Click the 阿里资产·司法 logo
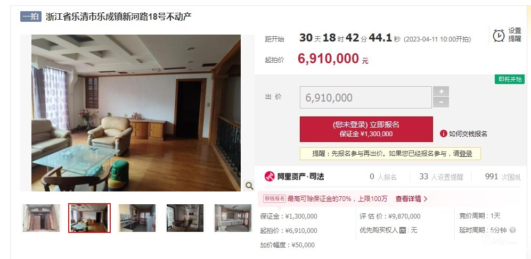 [x=295, y=176]
